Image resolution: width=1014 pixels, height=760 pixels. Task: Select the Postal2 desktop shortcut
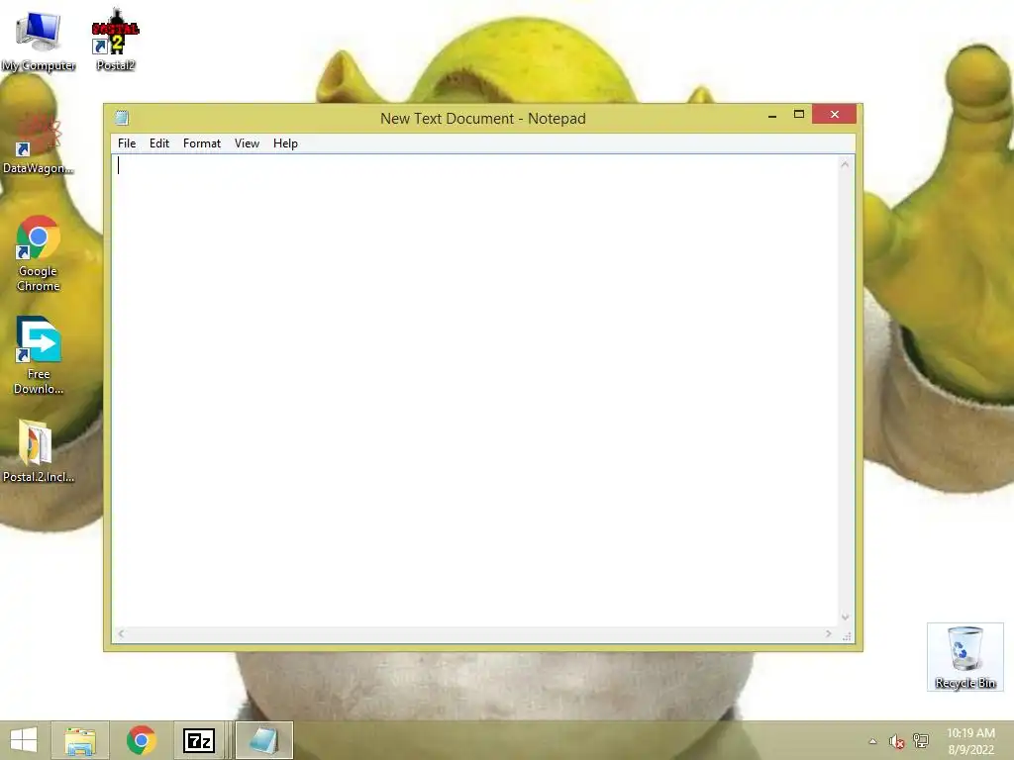pos(115,40)
